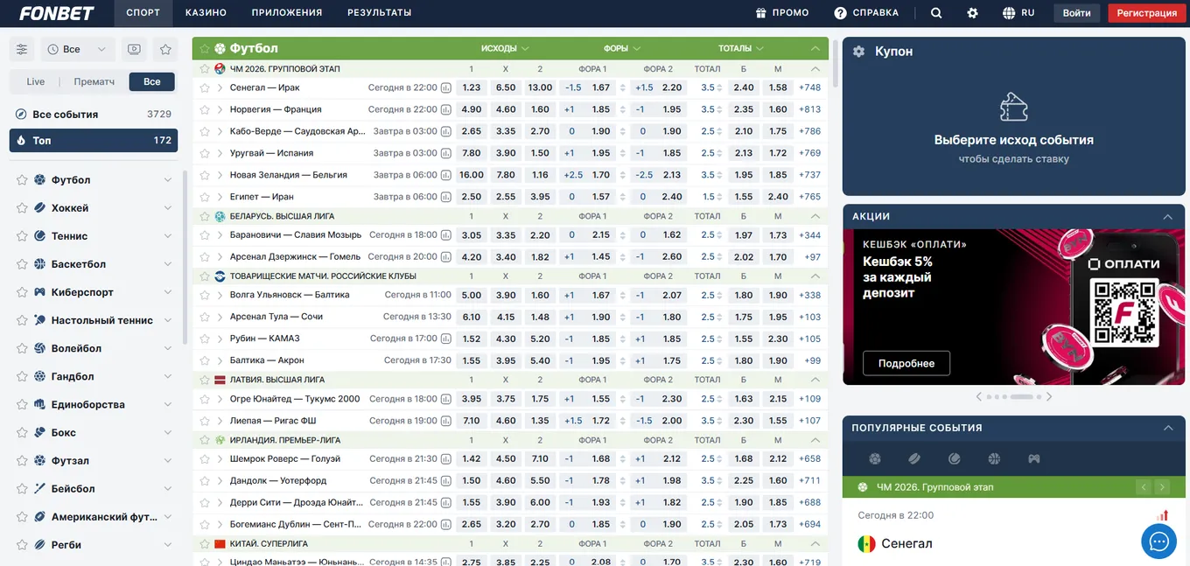Click Подробнее on the cashback banner
This screenshot has height=566, width=1190.
point(906,363)
